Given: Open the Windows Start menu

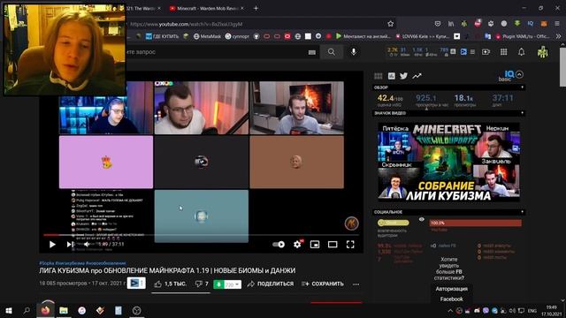Looking at the screenshot, I should pyautogui.click(x=9, y=310).
